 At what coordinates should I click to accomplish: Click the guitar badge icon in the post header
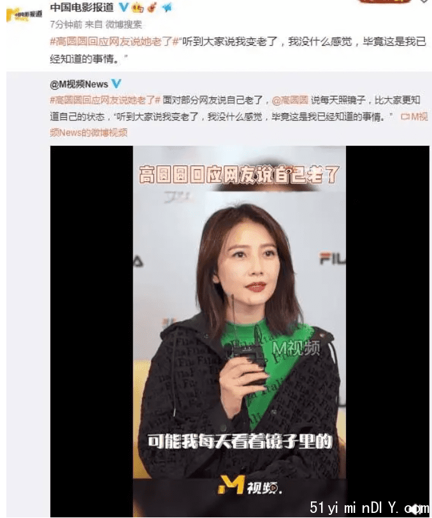pyautogui.click(x=152, y=7)
